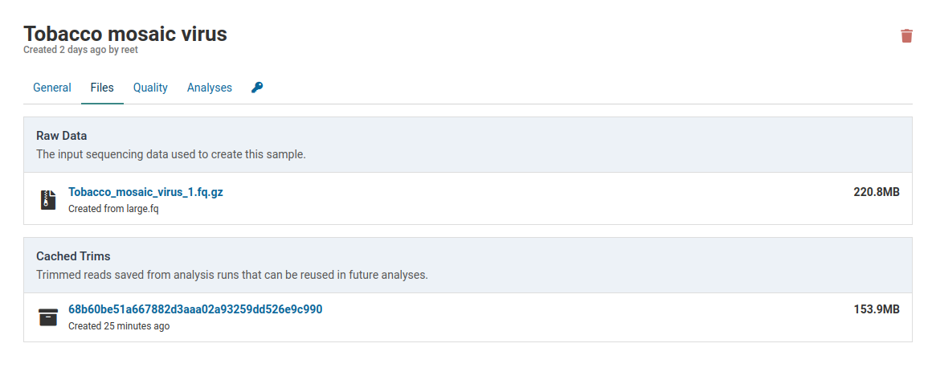Click the 'Created from large.fq' text
The height and width of the screenshot is (372, 932).
coord(113,209)
